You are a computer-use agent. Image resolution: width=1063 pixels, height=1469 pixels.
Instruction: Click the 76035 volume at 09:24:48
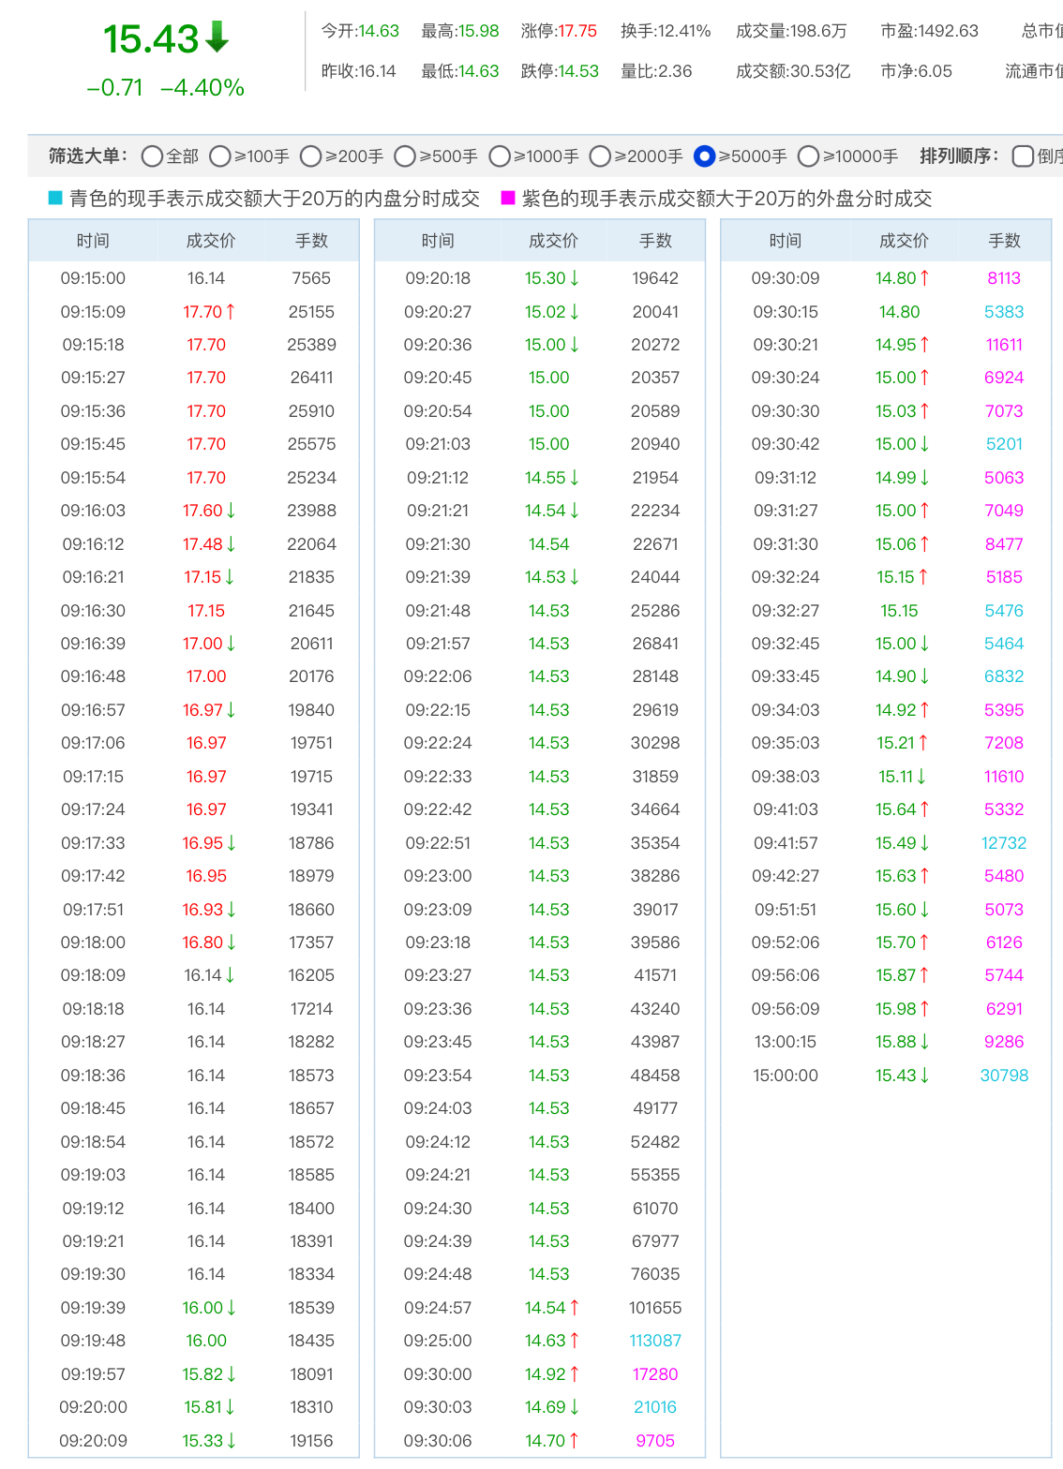point(655,1274)
